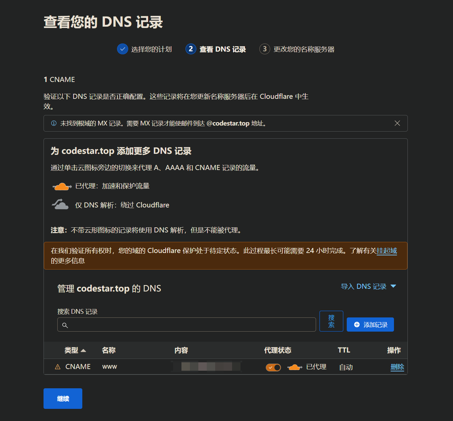Click the blurred content cell of www
Viewport: 453px width, 421px height.
(x=206, y=367)
